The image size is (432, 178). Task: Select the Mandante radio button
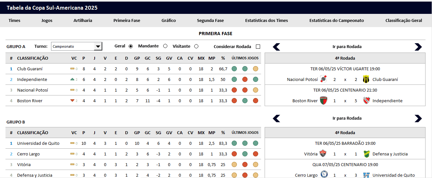click(165, 46)
